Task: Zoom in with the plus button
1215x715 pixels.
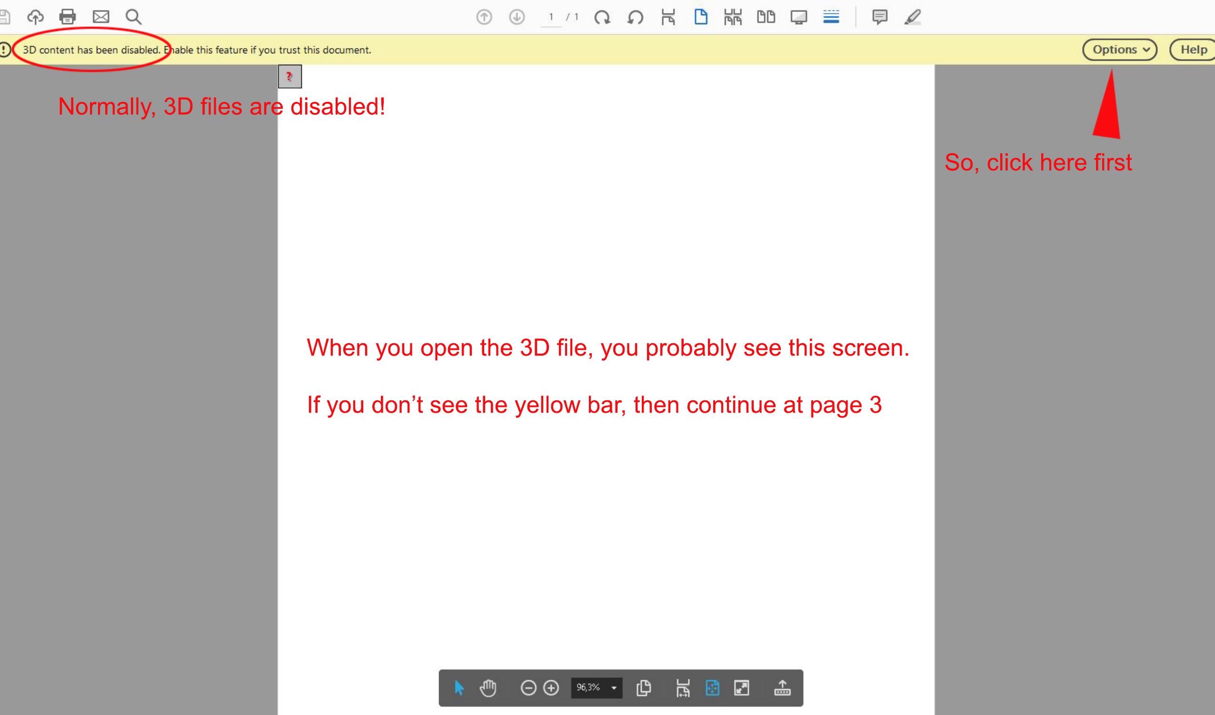Action: (551, 688)
